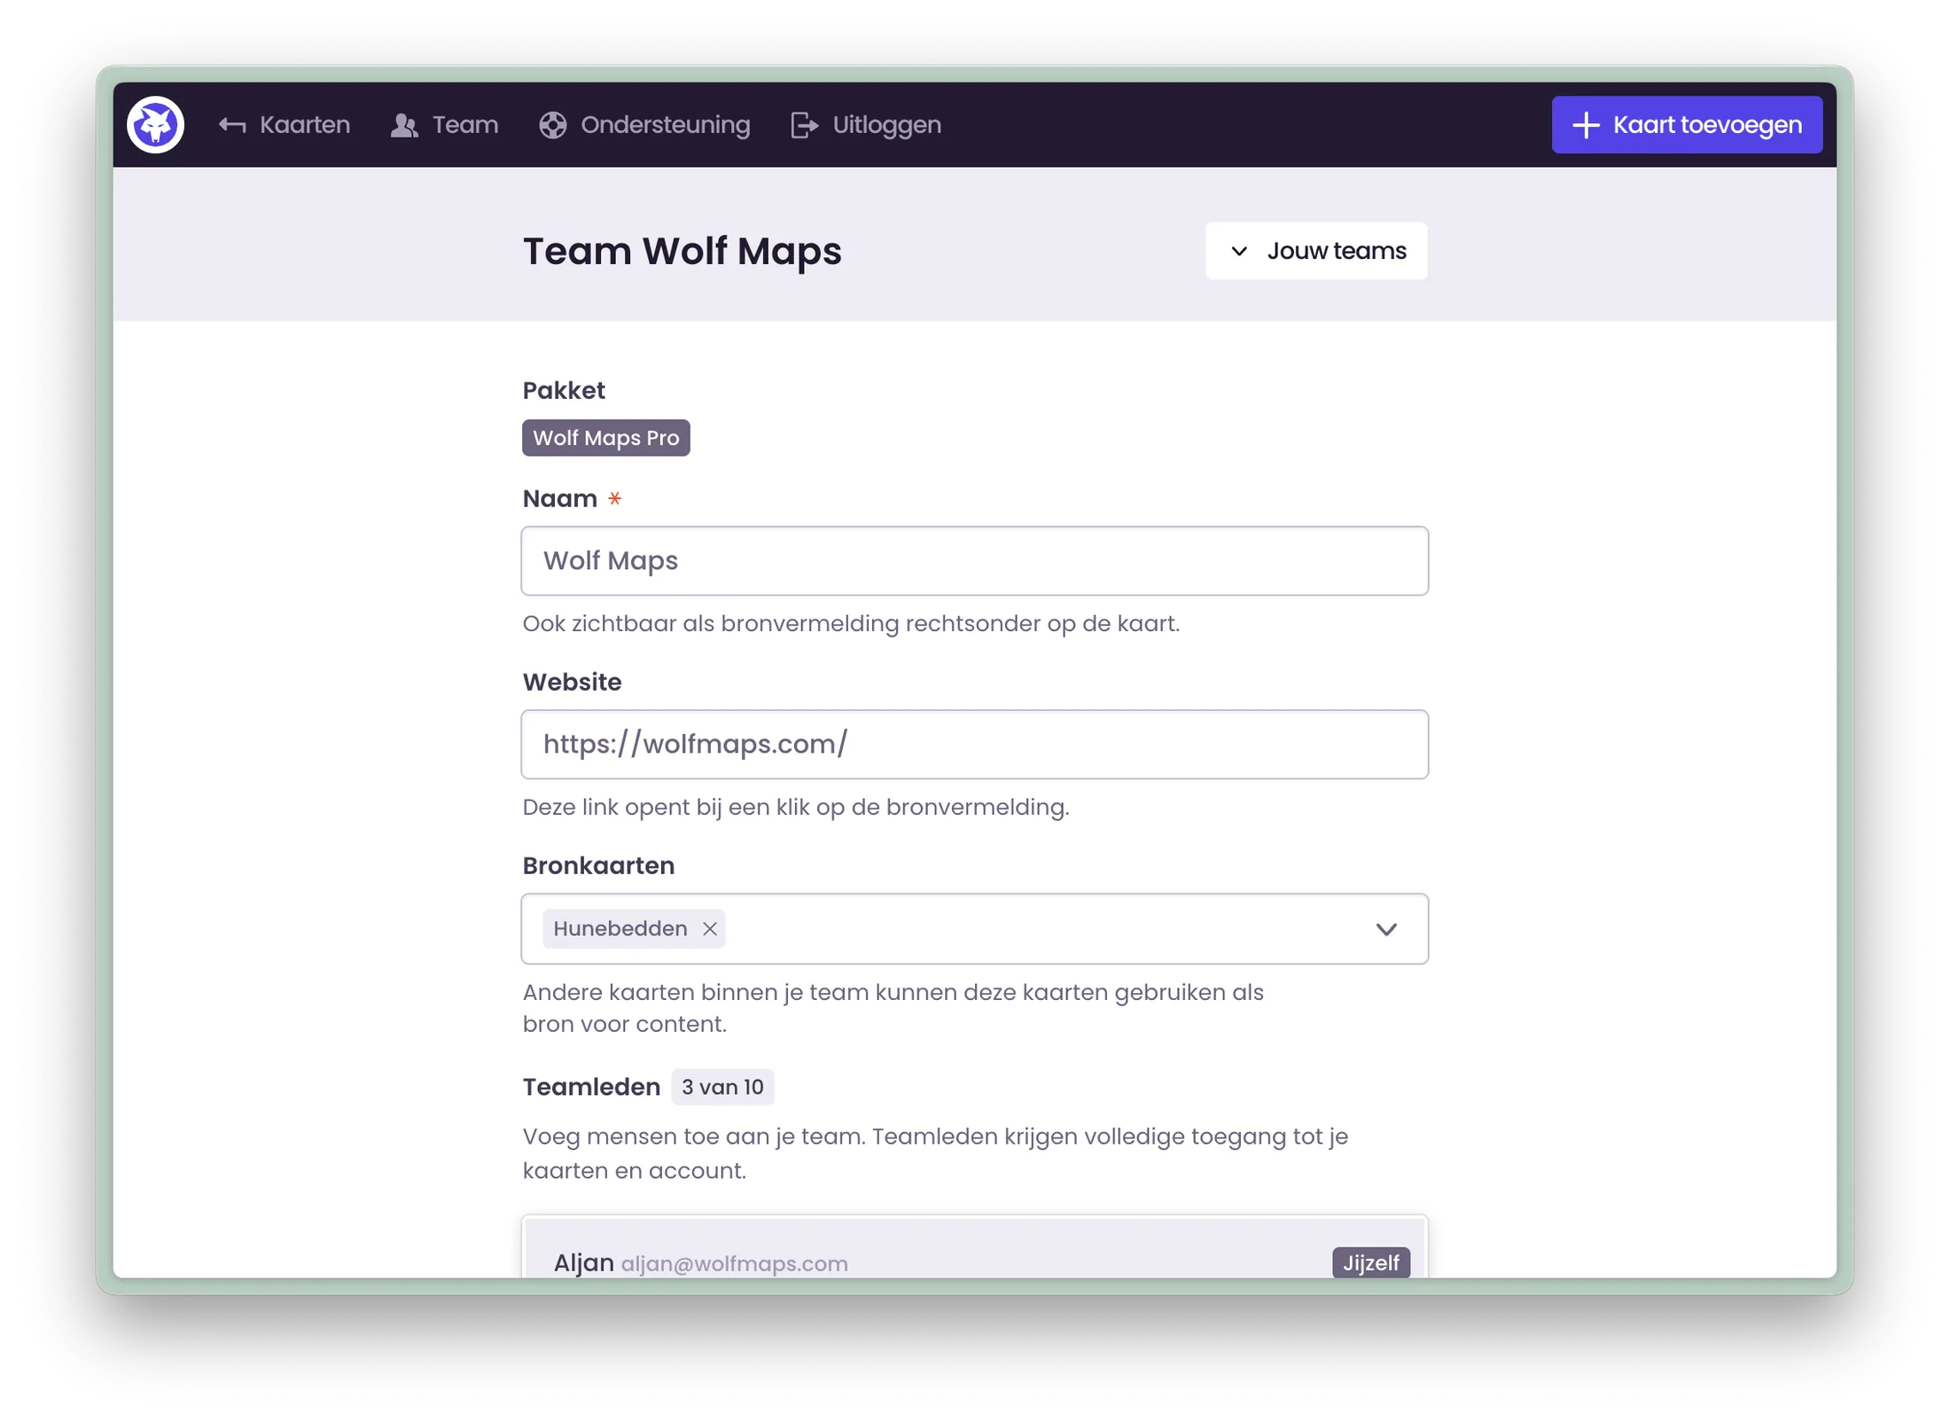This screenshot has width=1950, height=1422.
Task: Click the Wolf Maps logo icon
Action: pos(155,124)
